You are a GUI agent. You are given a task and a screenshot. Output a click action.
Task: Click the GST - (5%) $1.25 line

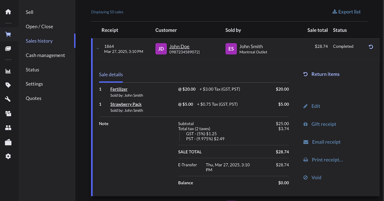click(x=201, y=134)
